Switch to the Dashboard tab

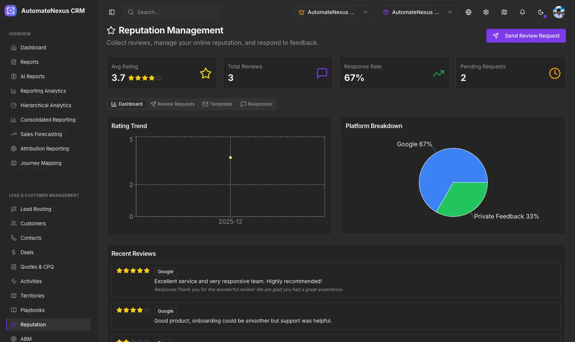coord(127,104)
